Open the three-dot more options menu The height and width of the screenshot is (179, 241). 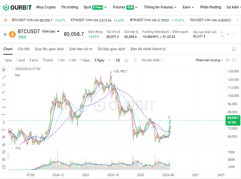tap(233, 34)
